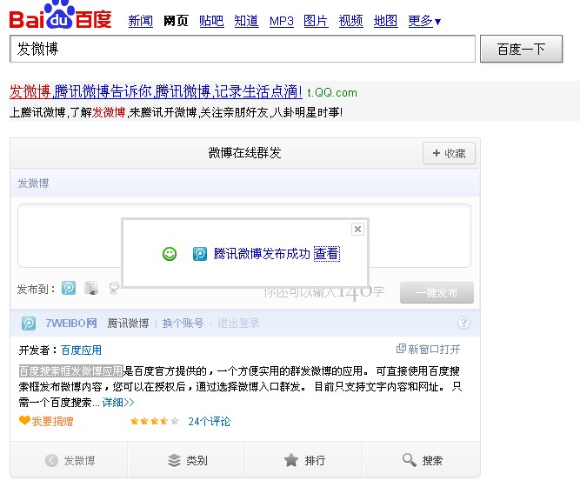This screenshot has height=487, width=580.
Task: Click 换个账号 to switch account
Action: [183, 324]
